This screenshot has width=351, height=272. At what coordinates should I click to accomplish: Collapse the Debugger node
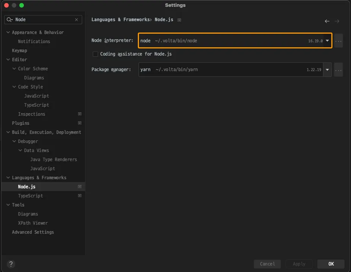(x=14, y=141)
